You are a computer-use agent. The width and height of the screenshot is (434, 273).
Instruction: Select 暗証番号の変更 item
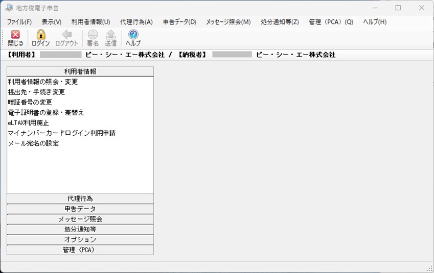pos(30,102)
